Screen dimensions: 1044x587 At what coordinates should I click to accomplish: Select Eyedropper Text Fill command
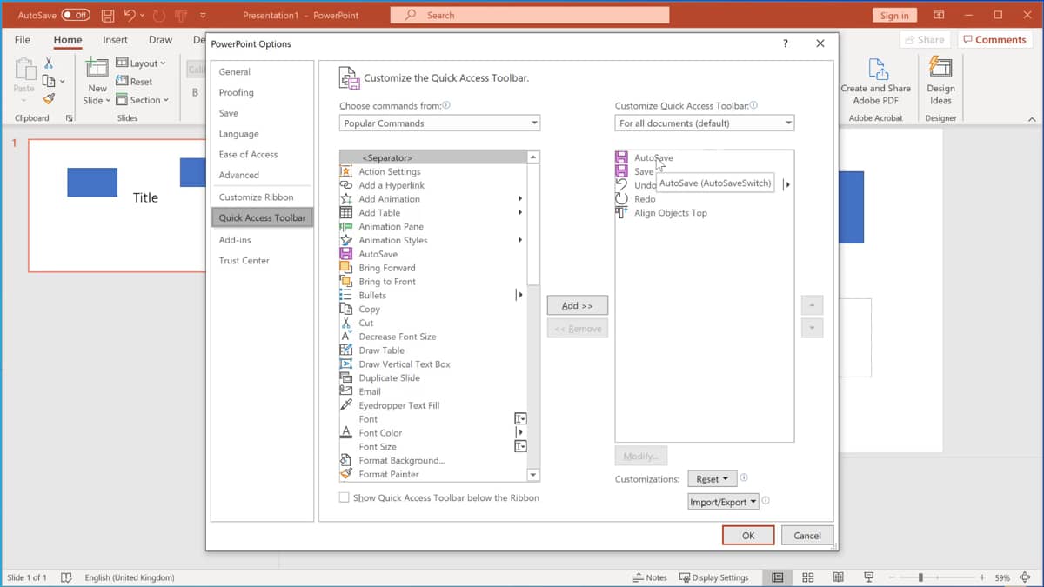pyautogui.click(x=432, y=405)
